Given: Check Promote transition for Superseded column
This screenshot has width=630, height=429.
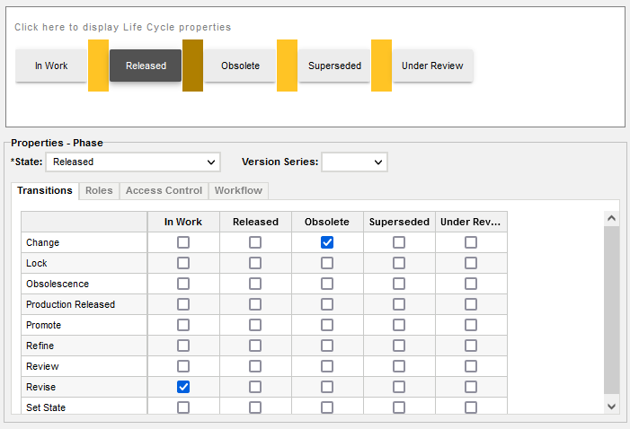Looking at the screenshot, I should coord(399,325).
